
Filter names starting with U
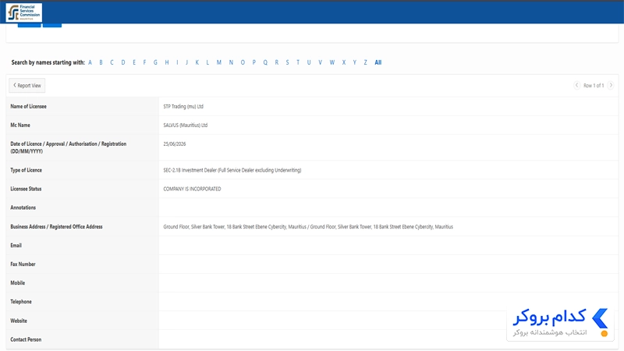tap(309, 62)
